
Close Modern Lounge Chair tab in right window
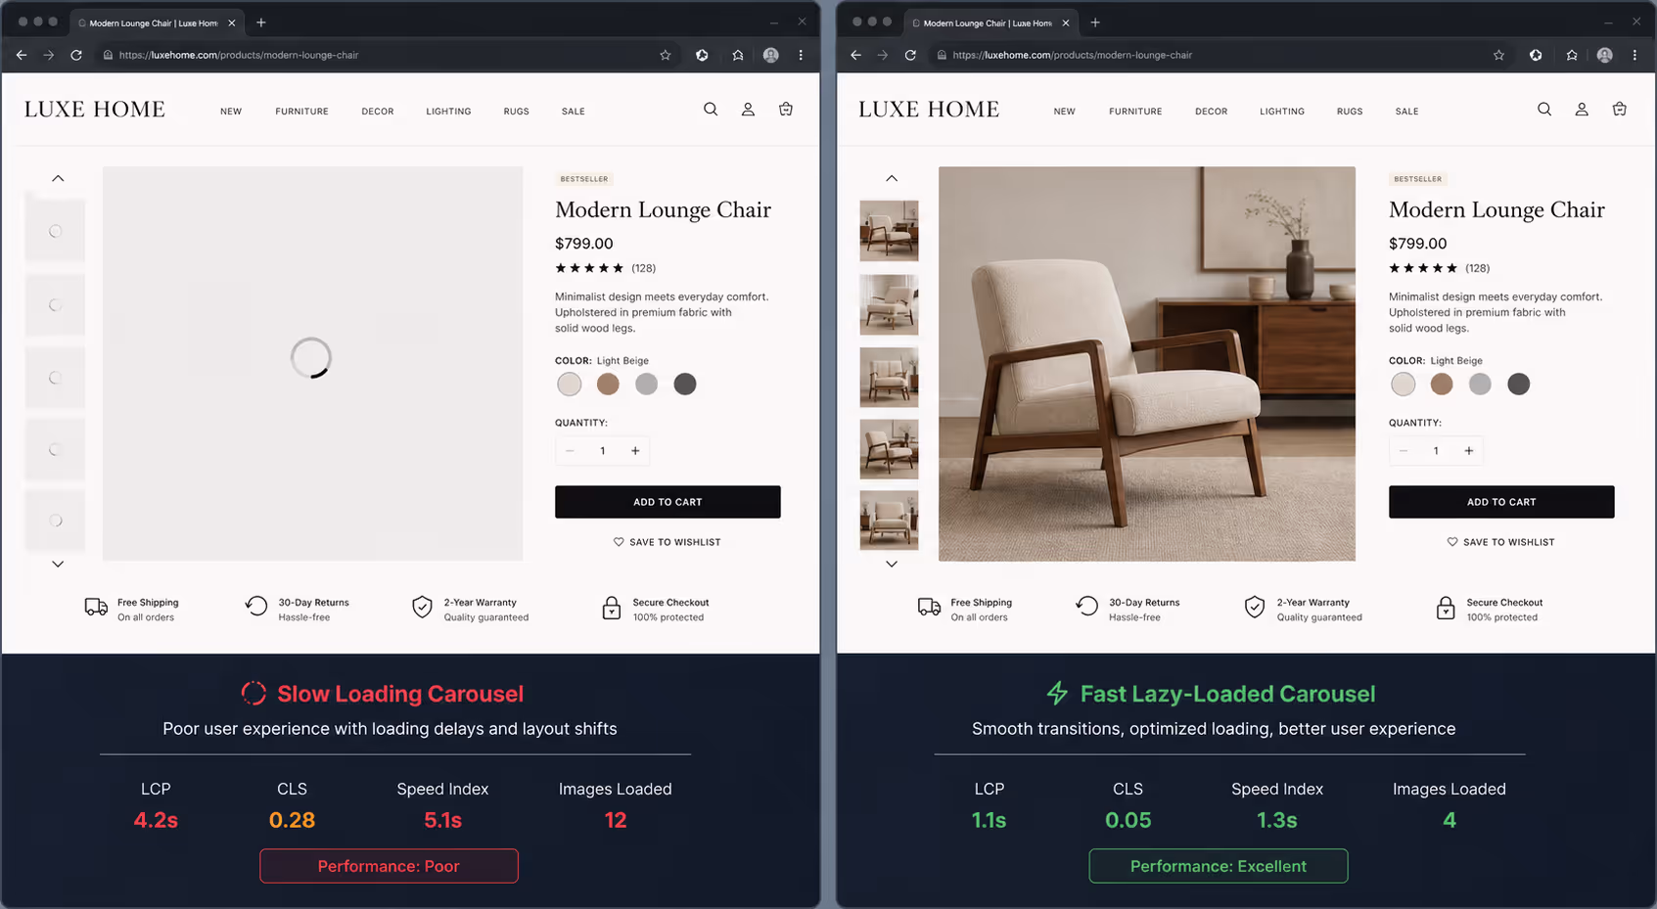click(x=1066, y=23)
